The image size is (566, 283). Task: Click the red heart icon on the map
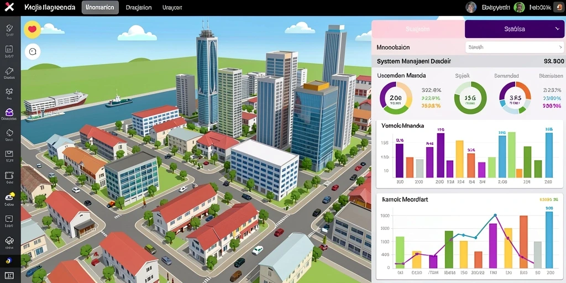pos(33,29)
